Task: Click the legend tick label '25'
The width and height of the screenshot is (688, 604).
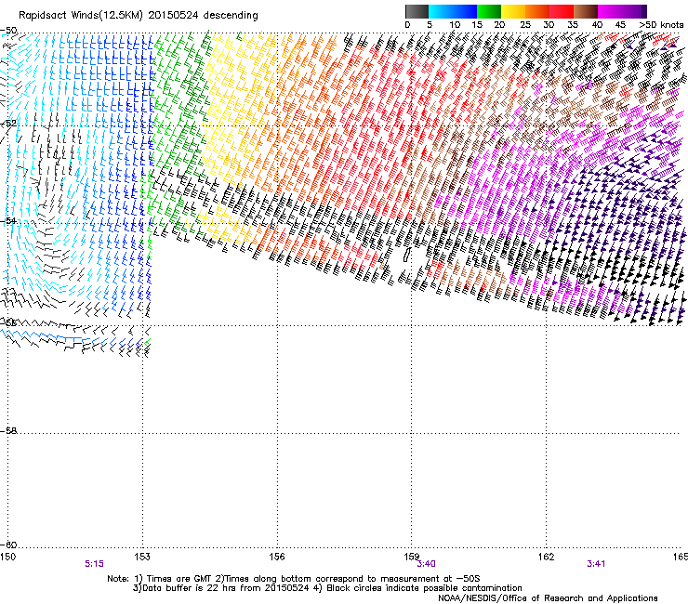Action: coord(525,24)
